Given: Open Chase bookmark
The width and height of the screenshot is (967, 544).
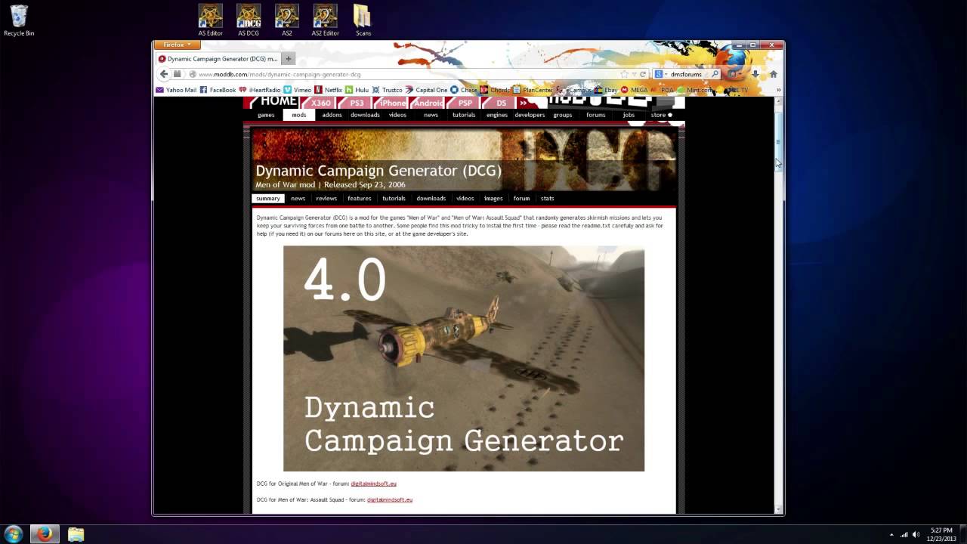Looking at the screenshot, I should pos(464,90).
